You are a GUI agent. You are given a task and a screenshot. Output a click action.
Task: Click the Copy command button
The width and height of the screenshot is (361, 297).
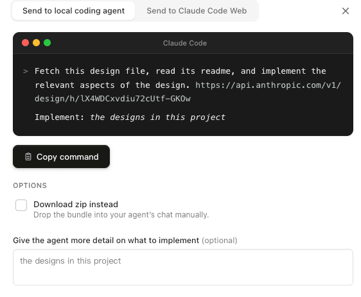61,157
